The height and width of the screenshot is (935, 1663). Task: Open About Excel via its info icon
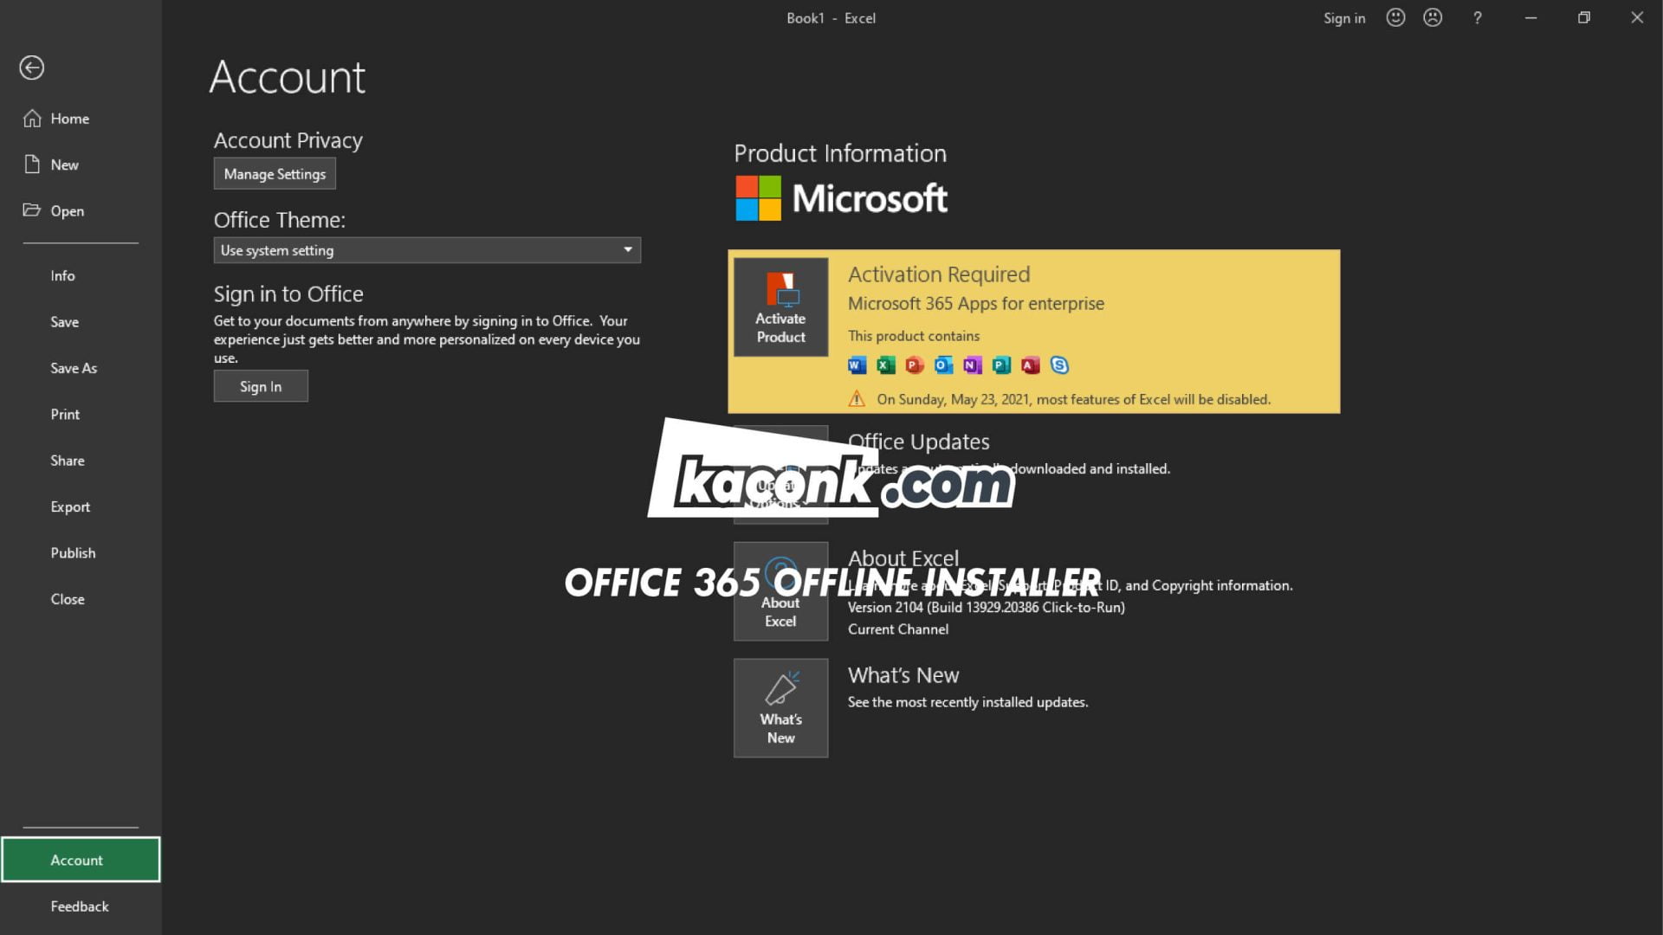coord(780,590)
